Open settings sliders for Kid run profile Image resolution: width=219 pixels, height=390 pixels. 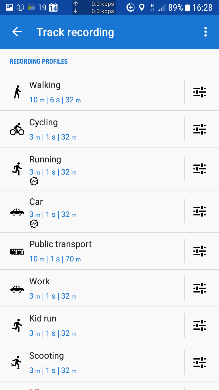click(x=200, y=325)
